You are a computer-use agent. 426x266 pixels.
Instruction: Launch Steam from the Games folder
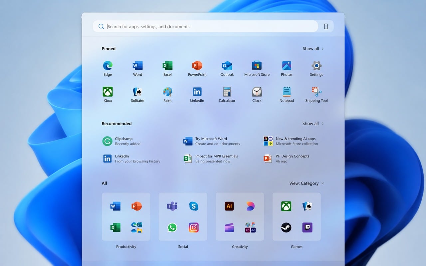tap(286, 227)
